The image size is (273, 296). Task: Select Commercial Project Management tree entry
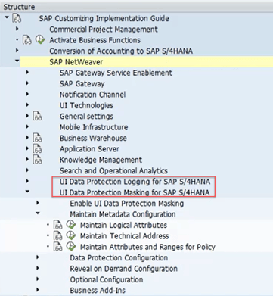tap(104, 30)
